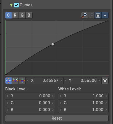The height and width of the screenshot is (124, 113).
Task: Increase the Y point value
Action: coord(99,81)
